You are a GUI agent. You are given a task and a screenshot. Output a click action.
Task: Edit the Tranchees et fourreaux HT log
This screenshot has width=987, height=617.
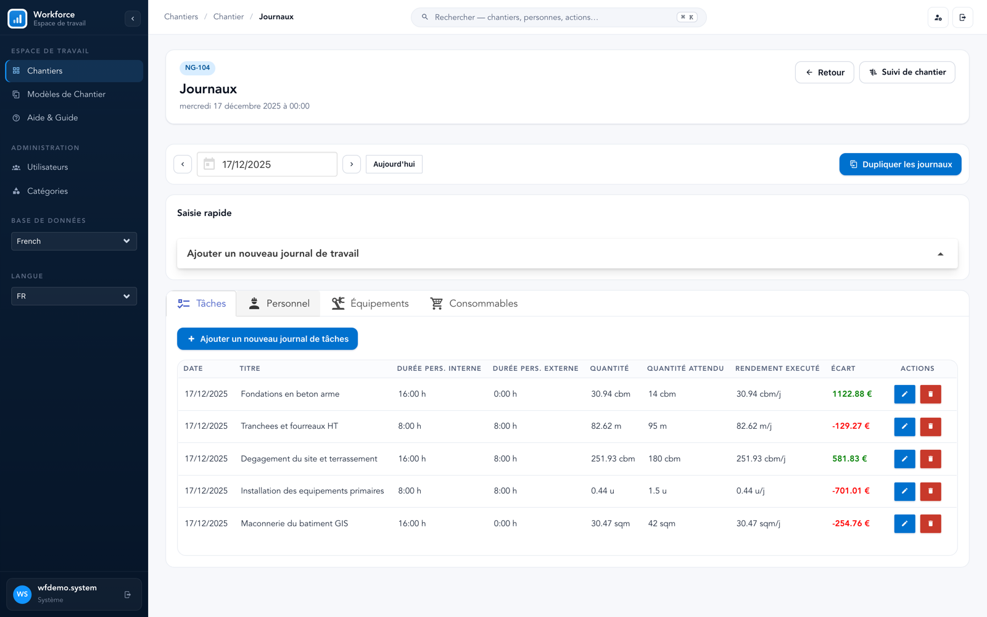(x=904, y=426)
